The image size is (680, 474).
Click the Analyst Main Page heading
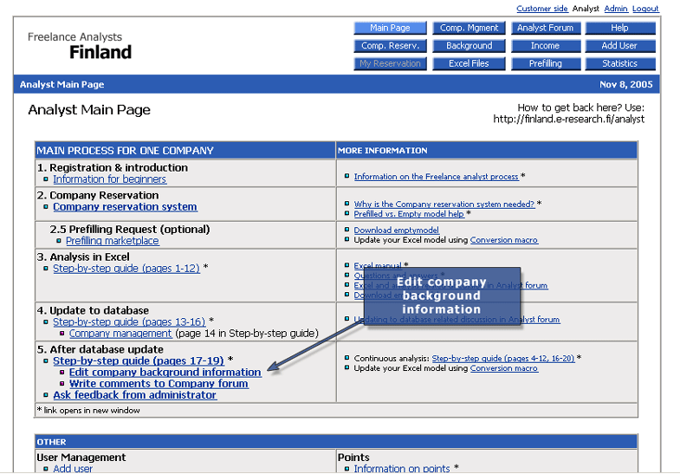(x=89, y=110)
